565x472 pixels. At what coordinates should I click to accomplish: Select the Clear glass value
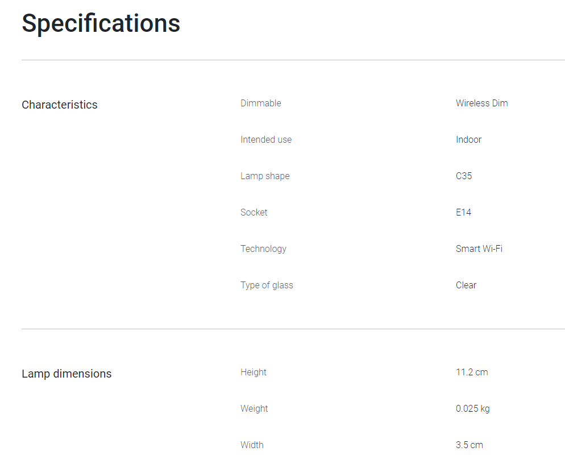[x=466, y=285]
